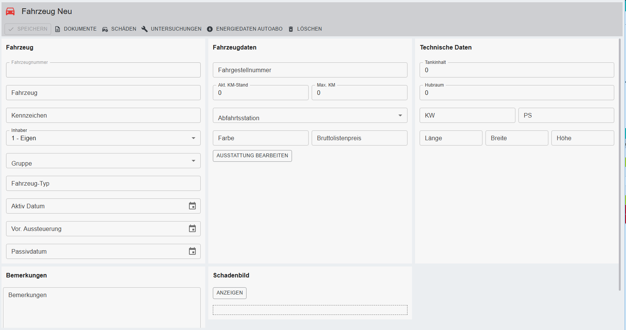Screen dimensions: 626x330
Task: Click the Energiedaten Autoabo lightning icon
Action: pyautogui.click(x=210, y=29)
